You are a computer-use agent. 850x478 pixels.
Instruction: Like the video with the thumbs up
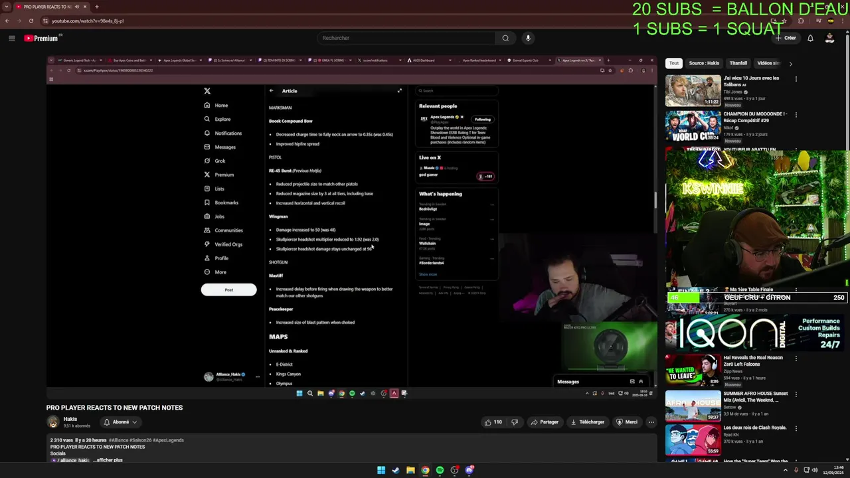[493, 422]
